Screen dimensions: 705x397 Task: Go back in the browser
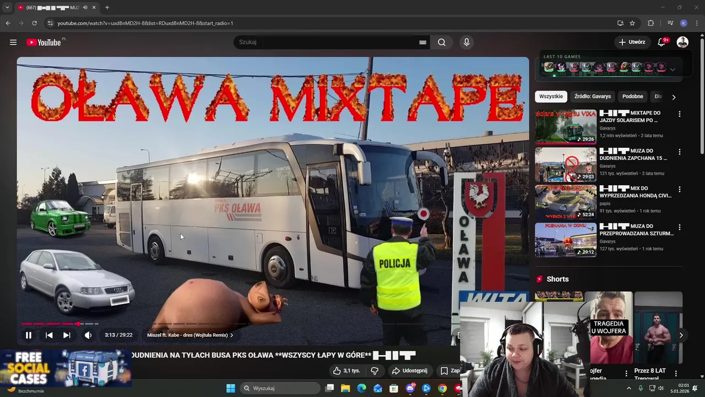(8, 23)
